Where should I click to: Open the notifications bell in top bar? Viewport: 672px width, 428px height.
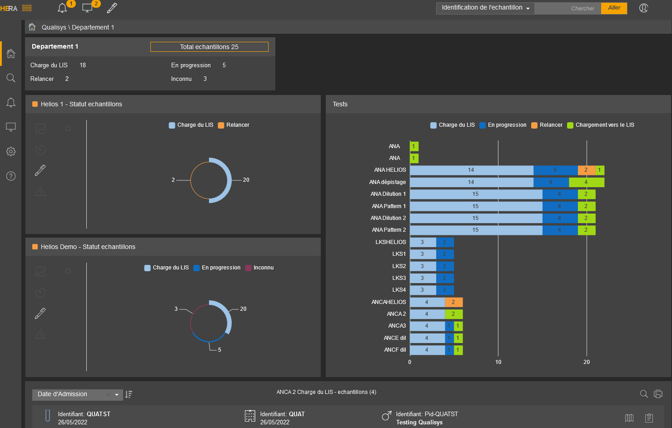click(63, 8)
